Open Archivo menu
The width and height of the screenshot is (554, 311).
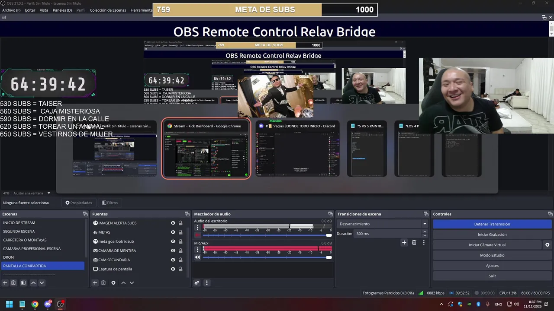pos(11,10)
